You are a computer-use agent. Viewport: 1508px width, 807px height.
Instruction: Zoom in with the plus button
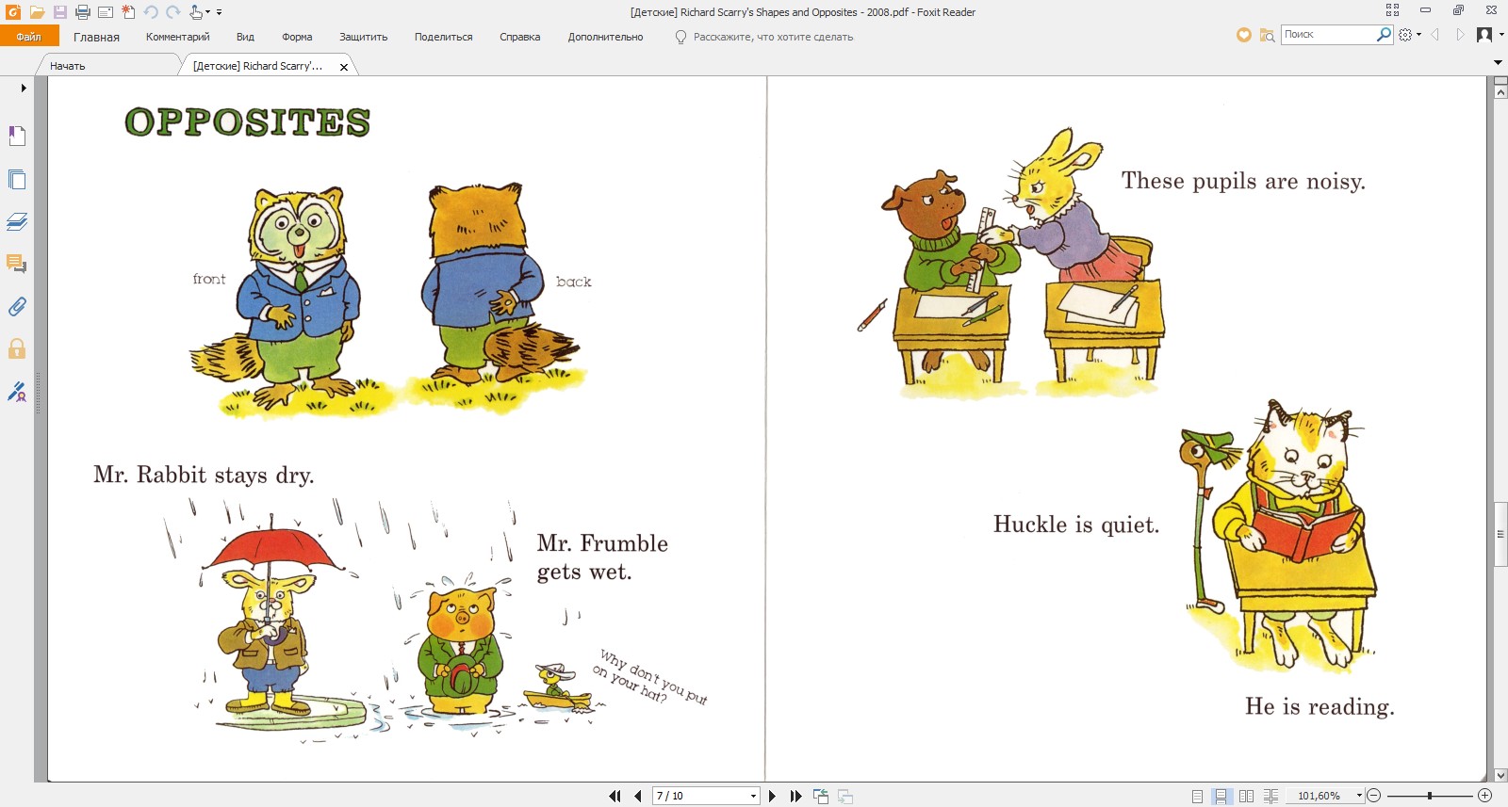coord(1485,796)
